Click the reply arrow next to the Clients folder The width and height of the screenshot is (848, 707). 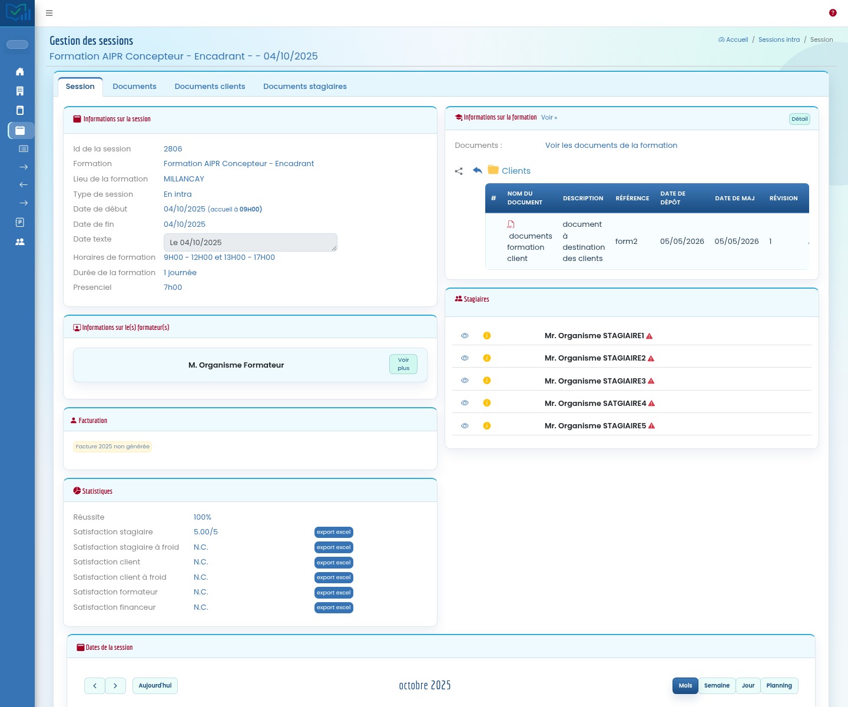pos(478,170)
